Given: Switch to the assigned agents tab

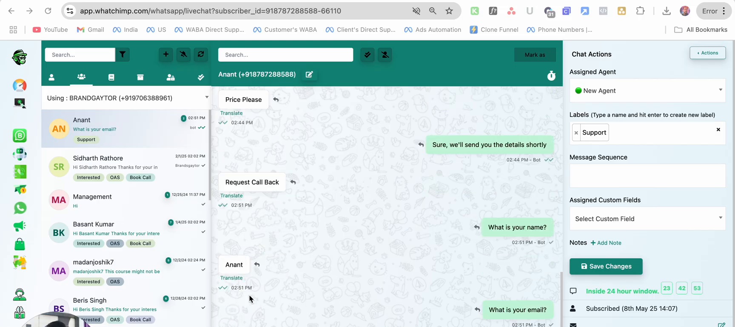Looking at the screenshot, I should [x=171, y=77].
